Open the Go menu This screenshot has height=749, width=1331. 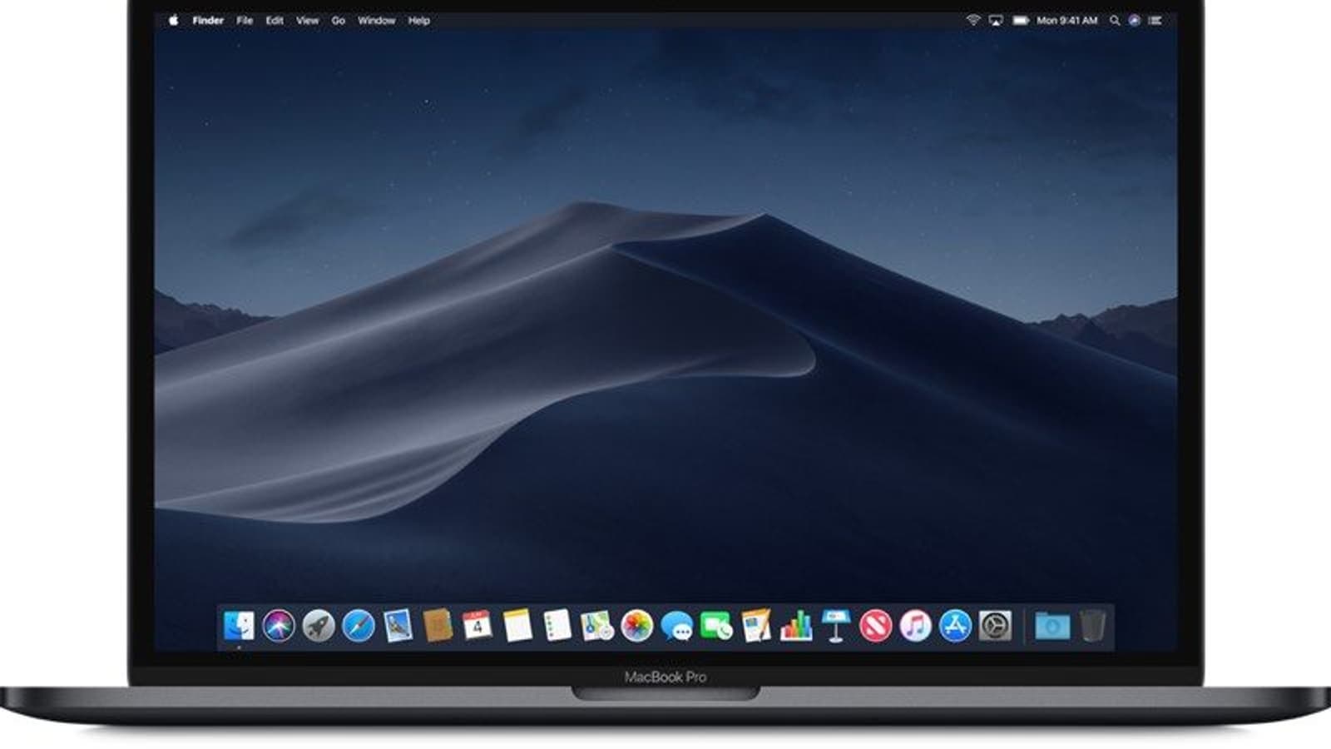pyautogui.click(x=338, y=20)
